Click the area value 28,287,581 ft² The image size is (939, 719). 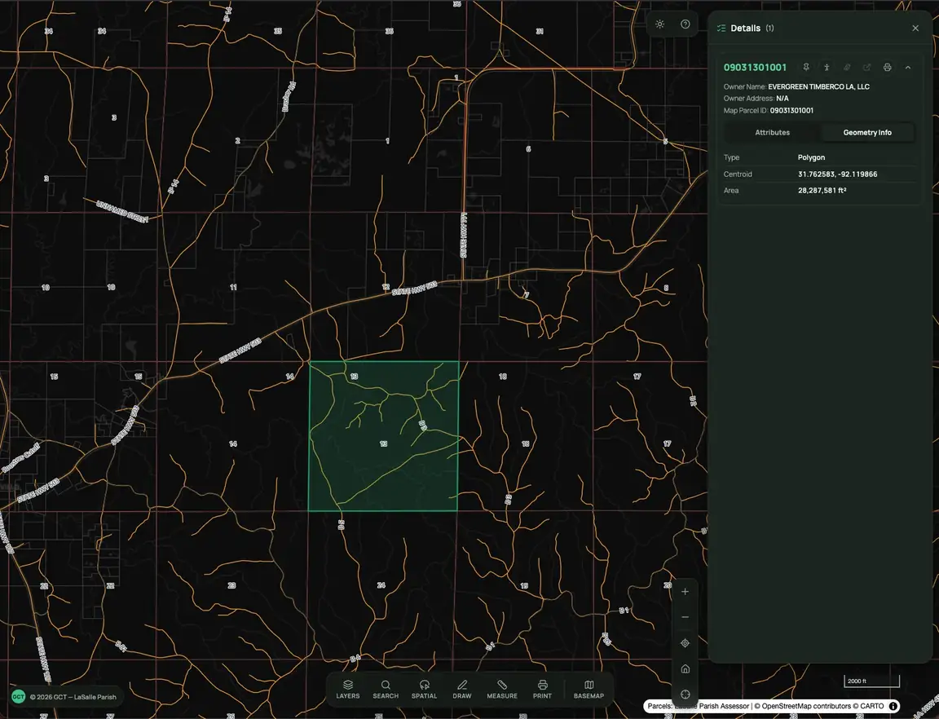pyautogui.click(x=822, y=191)
